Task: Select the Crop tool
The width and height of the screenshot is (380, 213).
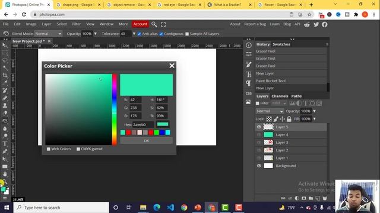Action: coord(5,75)
